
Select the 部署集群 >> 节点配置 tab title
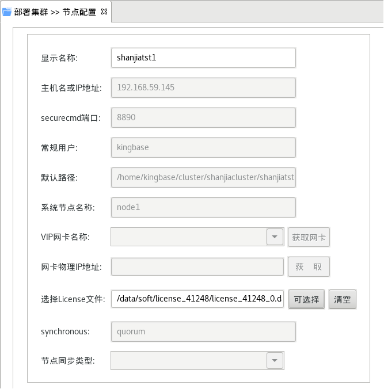[x=55, y=12]
